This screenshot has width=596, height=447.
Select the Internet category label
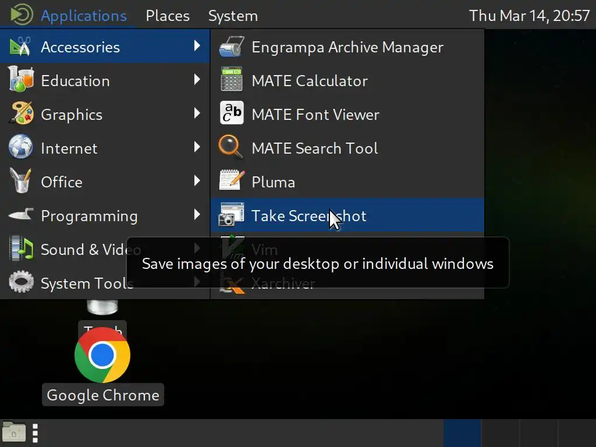69,148
